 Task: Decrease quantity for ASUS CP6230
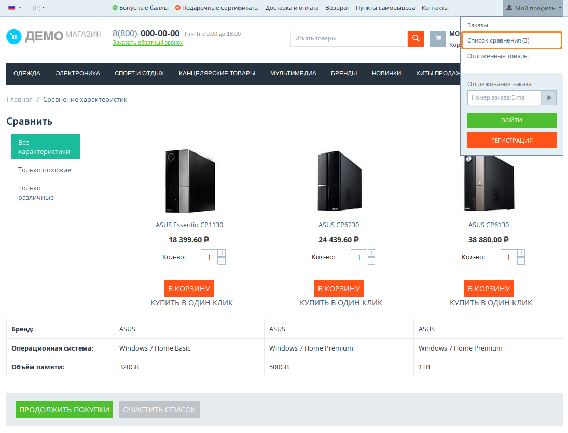pos(371,261)
